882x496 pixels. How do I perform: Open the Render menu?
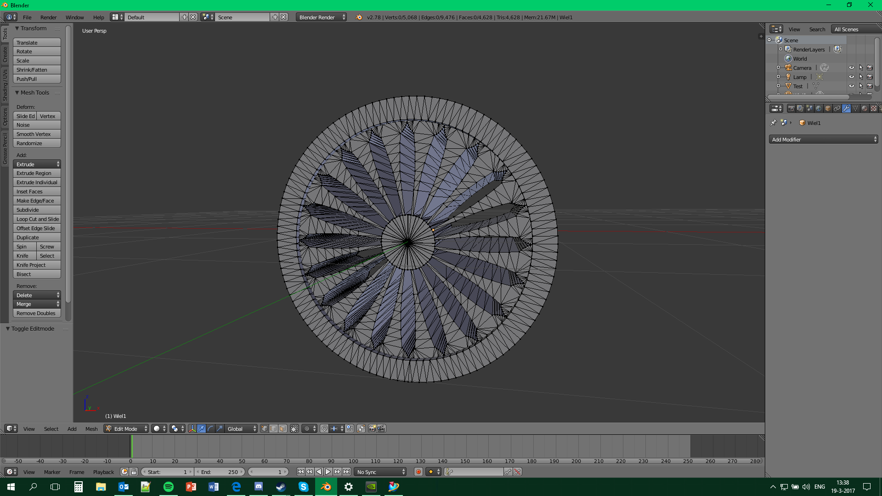point(48,17)
